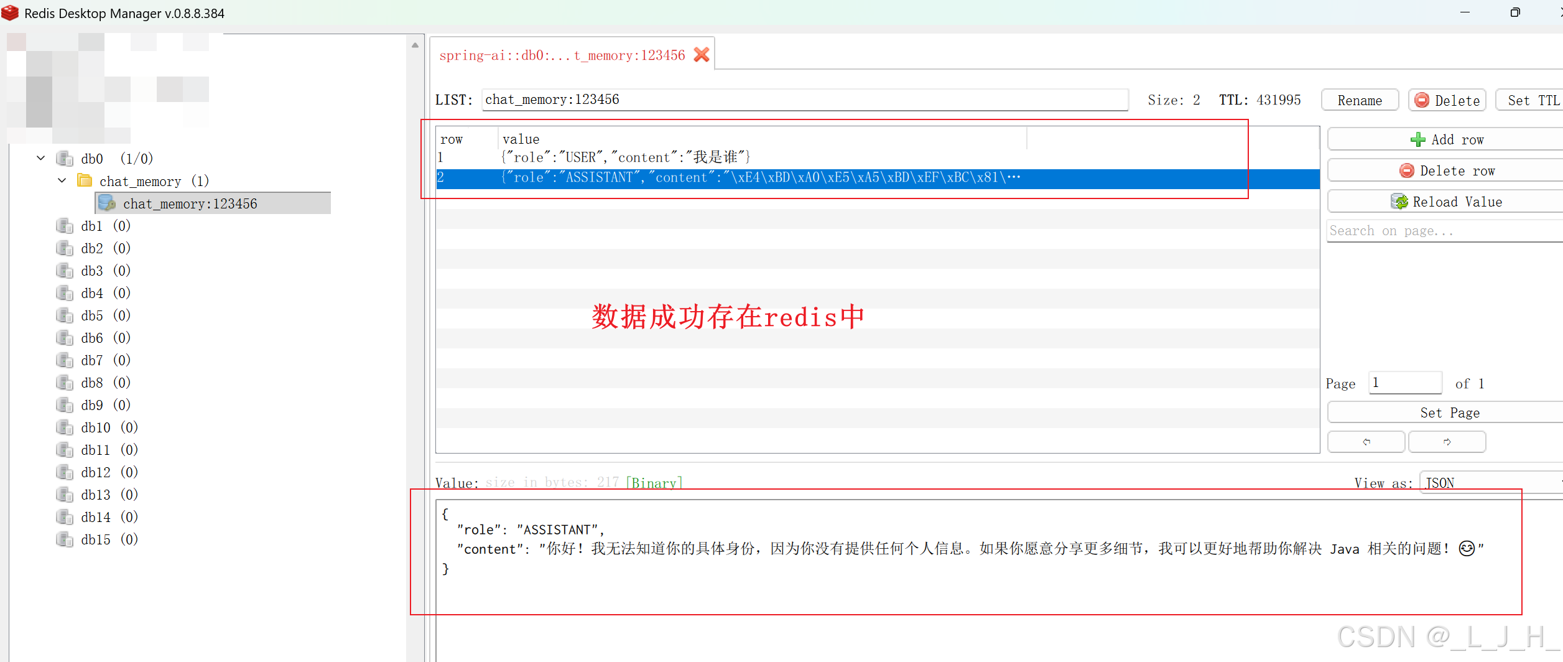Collapse the chat_memory namespace folder

62,180
